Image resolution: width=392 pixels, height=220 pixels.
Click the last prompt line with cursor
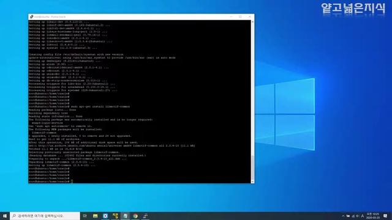click(x=51, y=182)
